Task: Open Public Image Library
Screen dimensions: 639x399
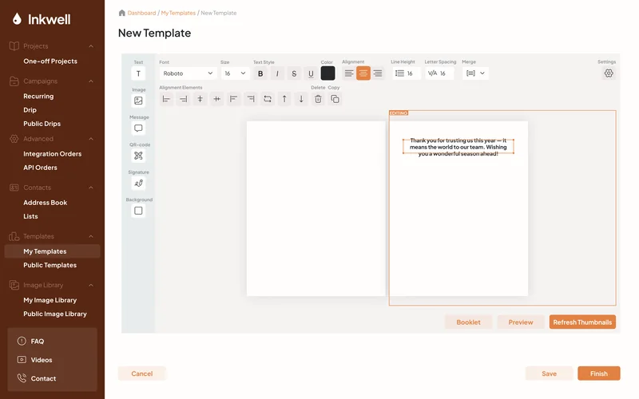Action: (55, 314)
